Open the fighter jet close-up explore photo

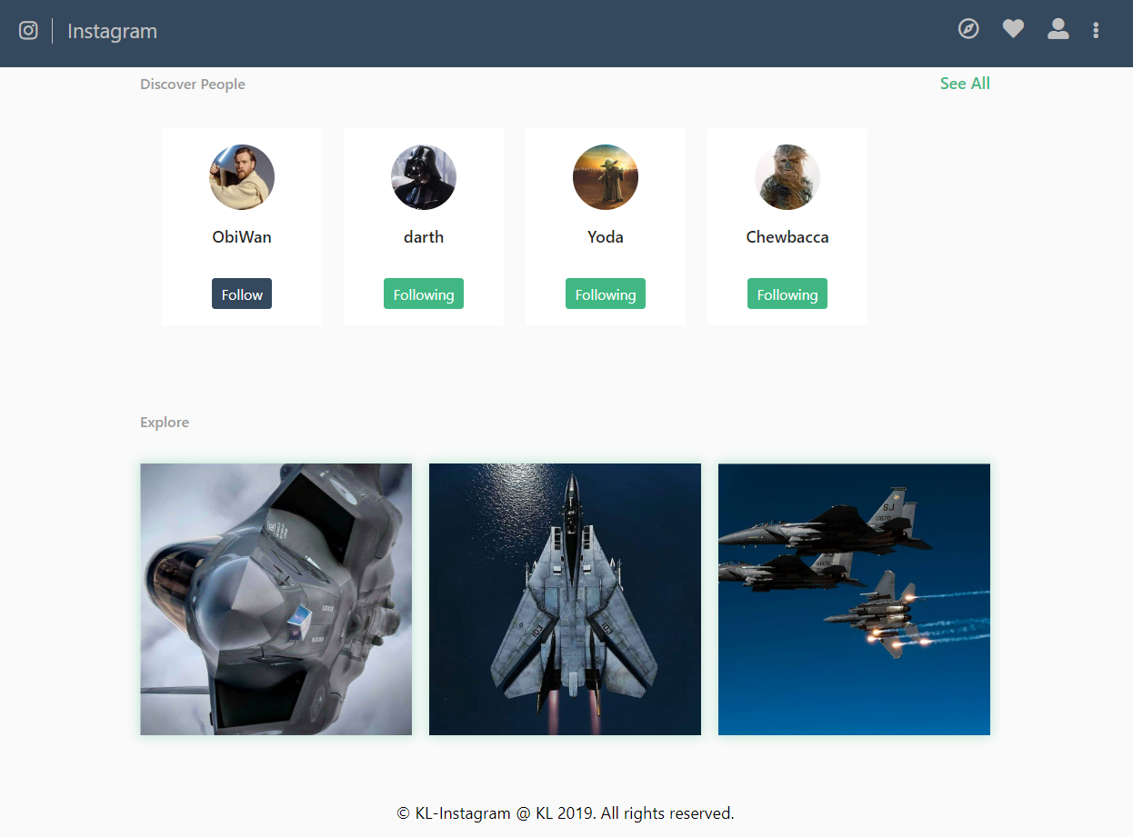[x=276, y=600]
